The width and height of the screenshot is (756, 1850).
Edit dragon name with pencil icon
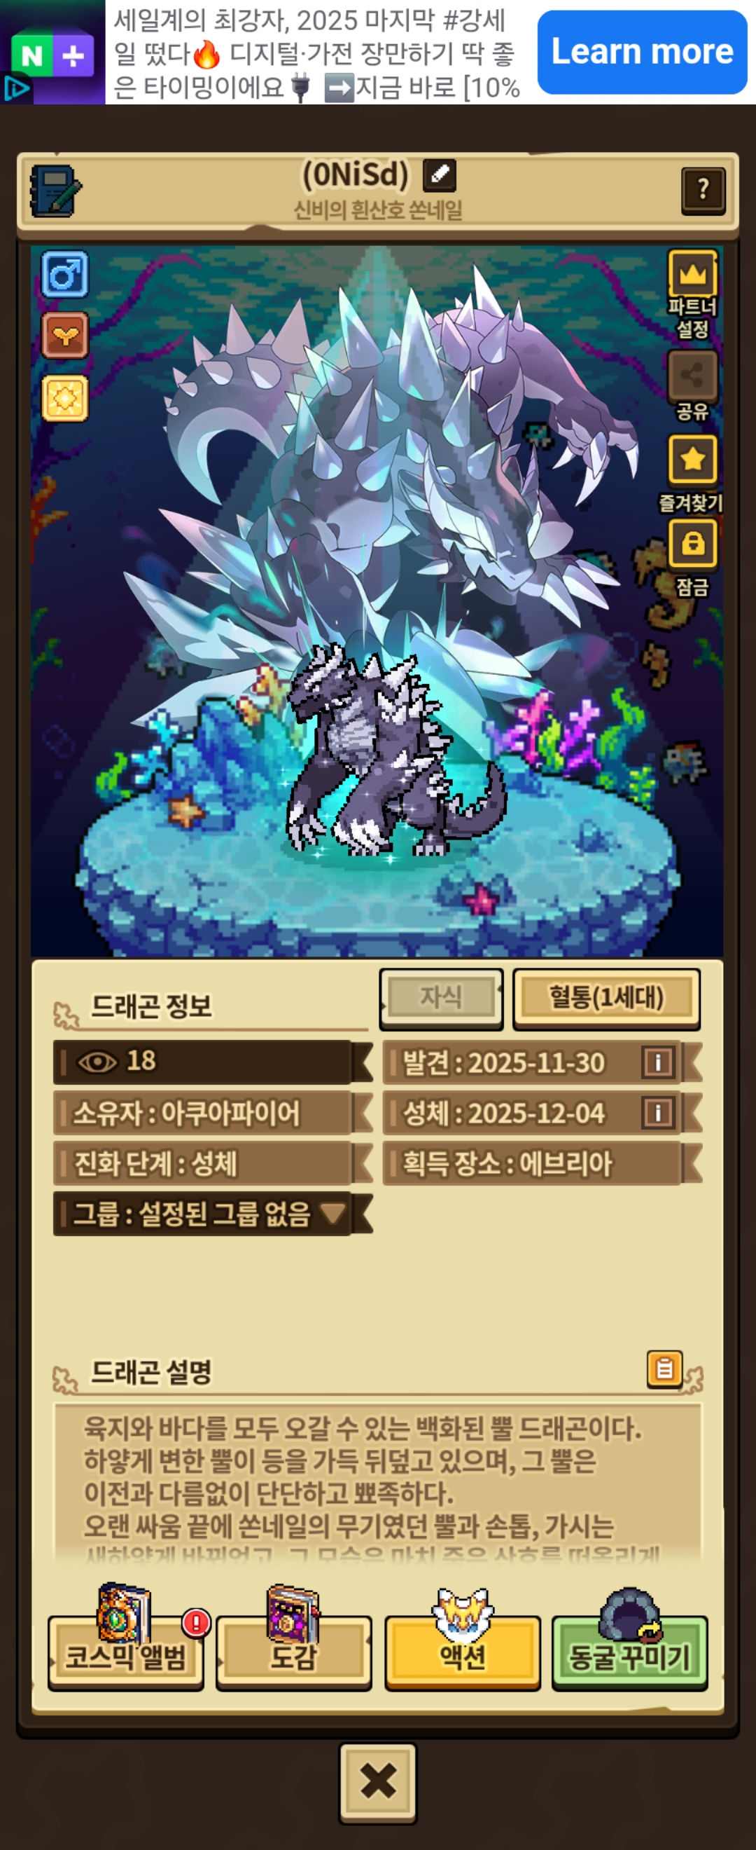coord(439,174)
